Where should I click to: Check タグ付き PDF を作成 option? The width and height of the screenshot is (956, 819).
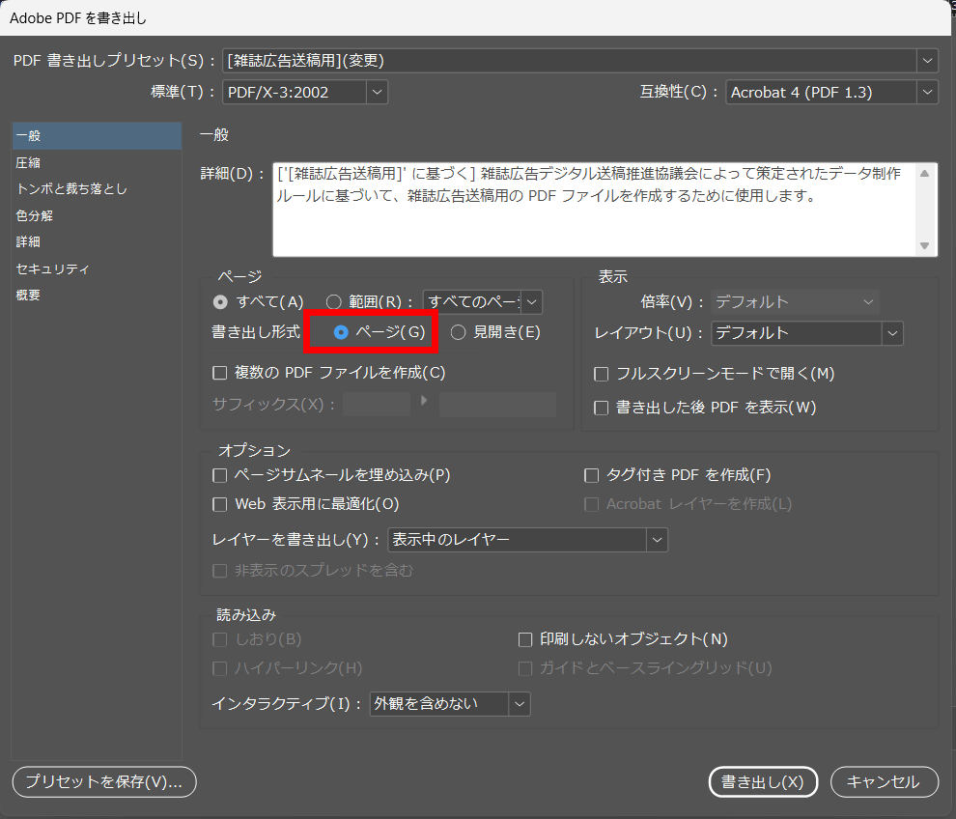tap(592, 475)
